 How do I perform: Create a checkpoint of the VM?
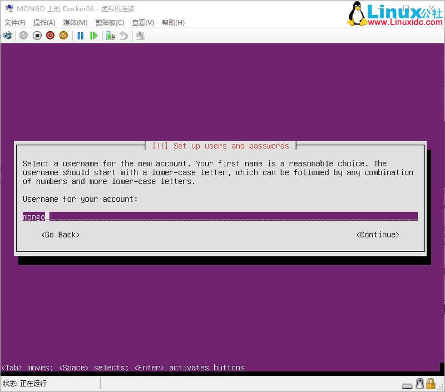[110, 35]
